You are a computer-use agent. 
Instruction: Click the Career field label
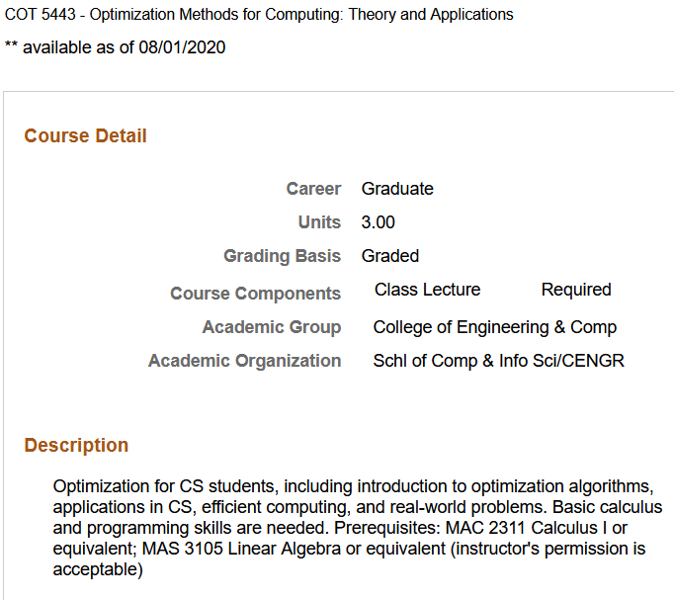point(313,189)
